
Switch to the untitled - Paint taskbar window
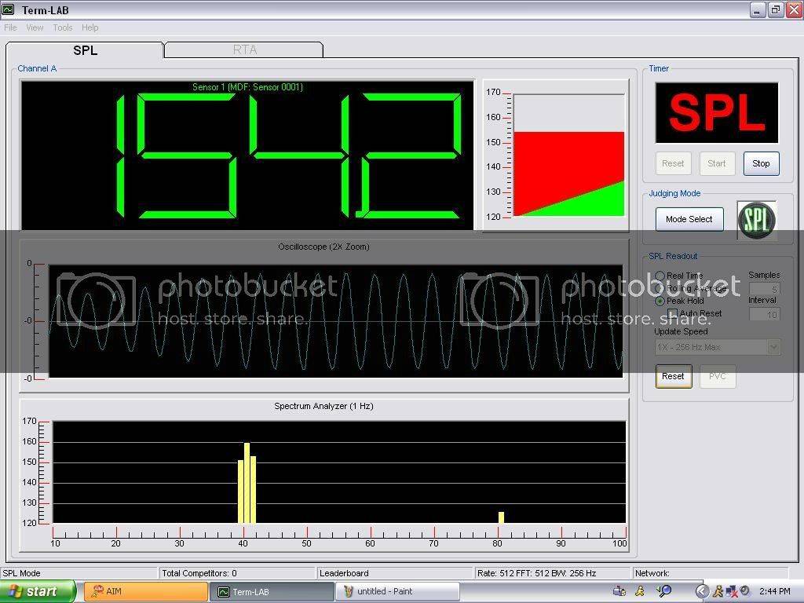[x=397, y=591]
